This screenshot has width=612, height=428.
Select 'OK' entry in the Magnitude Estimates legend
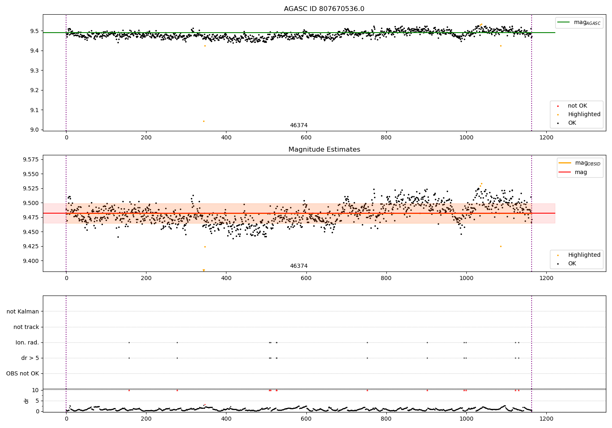point(572,264)
